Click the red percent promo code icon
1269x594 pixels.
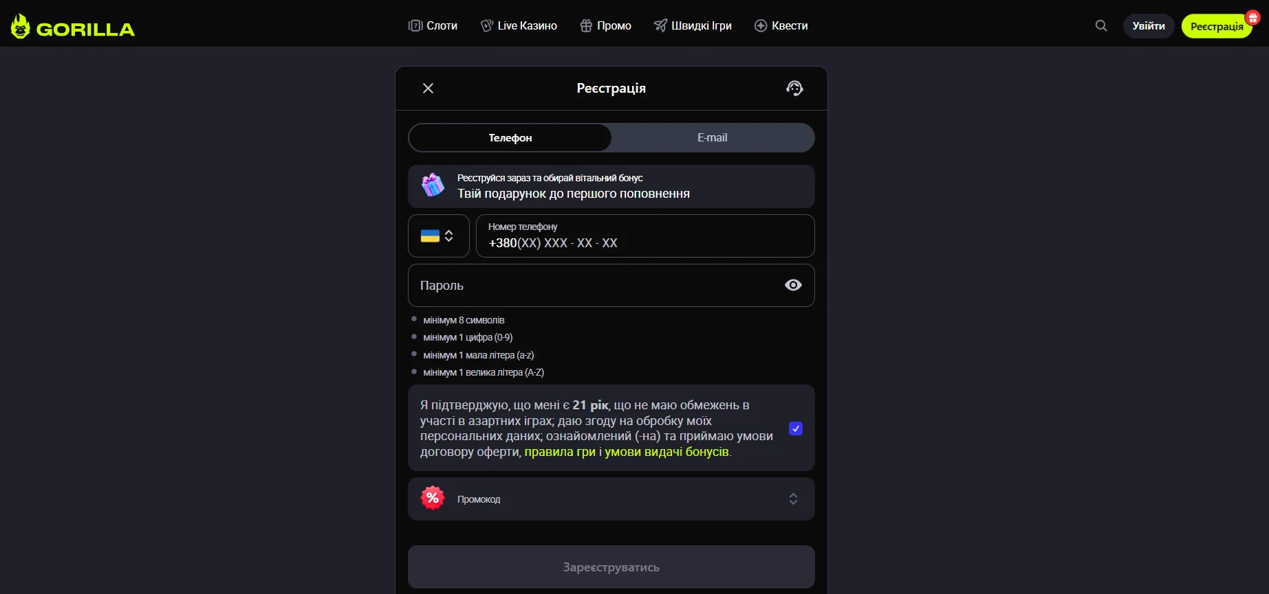click(x=433, y=499)
